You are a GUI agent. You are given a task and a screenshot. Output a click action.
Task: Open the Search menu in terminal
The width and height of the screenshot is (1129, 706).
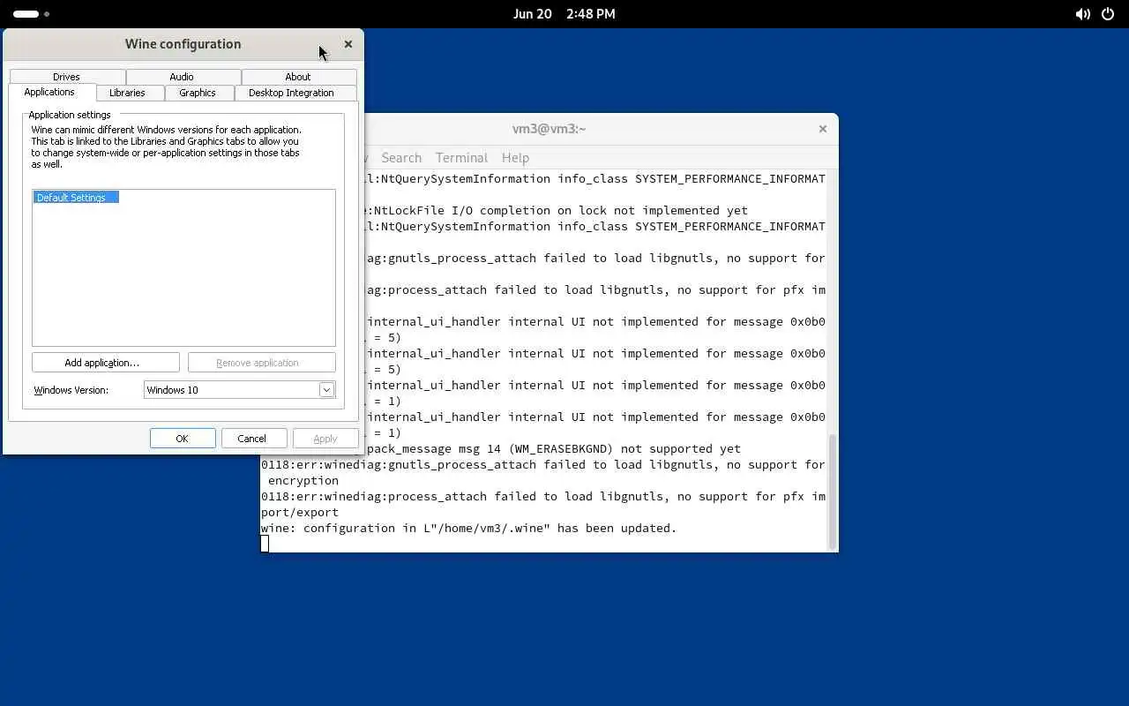tap(401, 158)
